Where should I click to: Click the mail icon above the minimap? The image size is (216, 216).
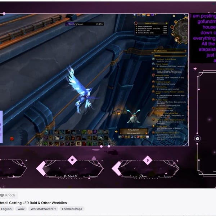click(174, 16)
